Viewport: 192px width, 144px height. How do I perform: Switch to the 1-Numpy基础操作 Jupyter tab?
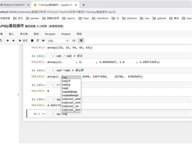(x=55, y=5)
